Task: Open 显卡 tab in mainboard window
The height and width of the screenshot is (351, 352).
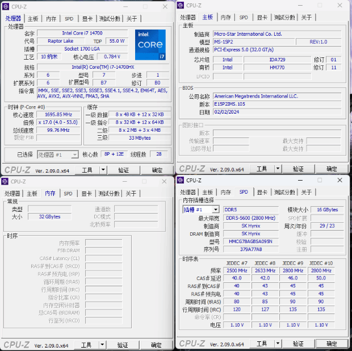Action: (x=262, y=17)
